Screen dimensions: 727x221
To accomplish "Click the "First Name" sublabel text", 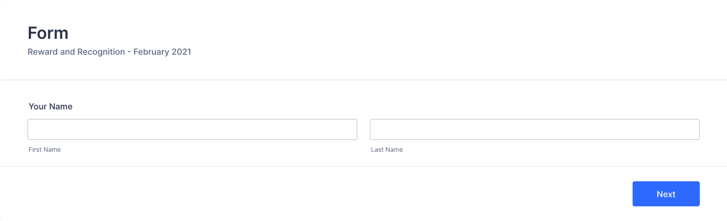I will pos(45,150).
